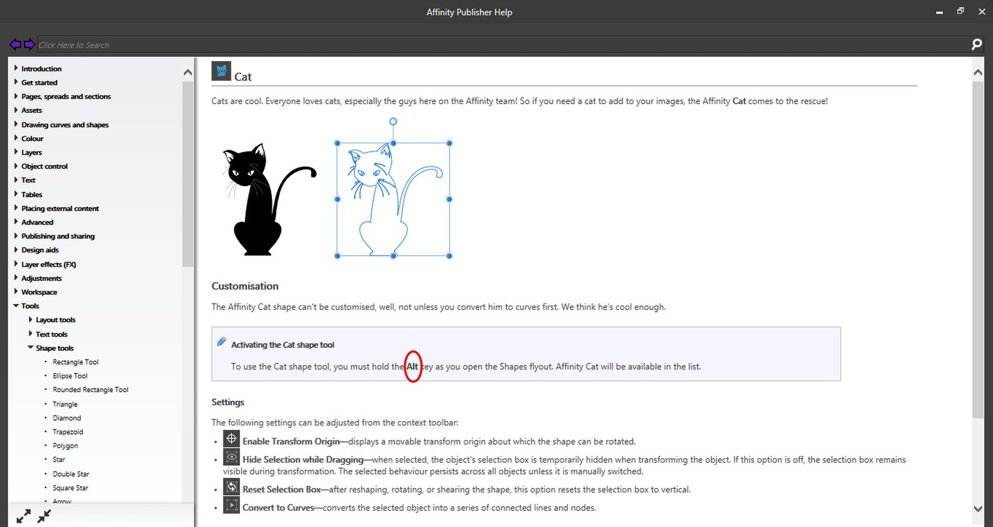
Task: Open the Triangle page
Action: (65, 404)
